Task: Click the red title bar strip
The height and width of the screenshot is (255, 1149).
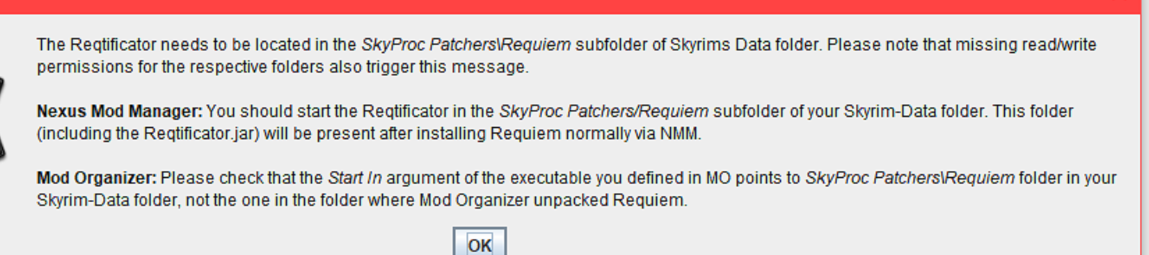Action: (x=557, y=6)
